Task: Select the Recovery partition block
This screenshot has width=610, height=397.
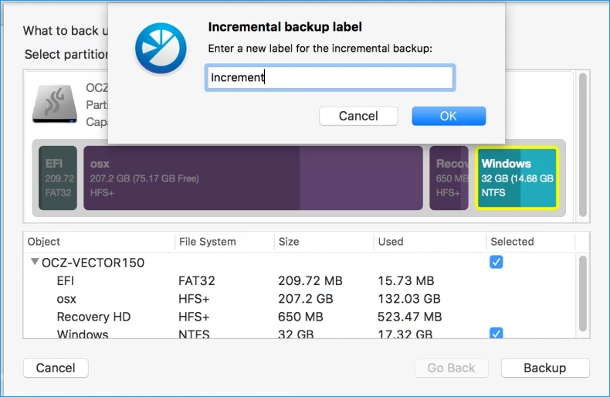Action: pos(449,178)
